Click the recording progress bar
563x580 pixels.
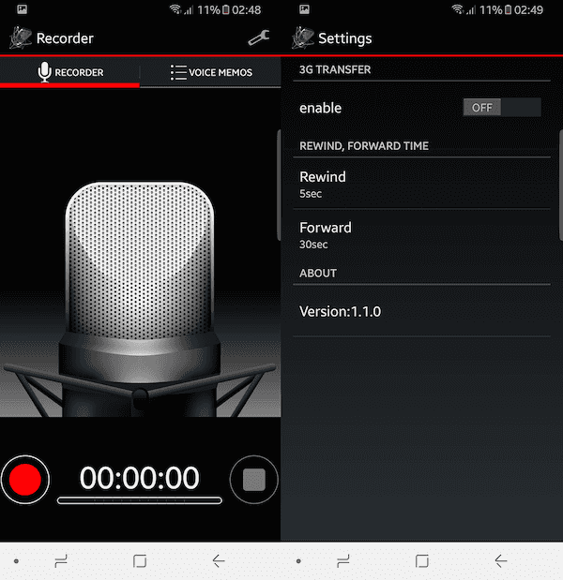click(140, 501)
